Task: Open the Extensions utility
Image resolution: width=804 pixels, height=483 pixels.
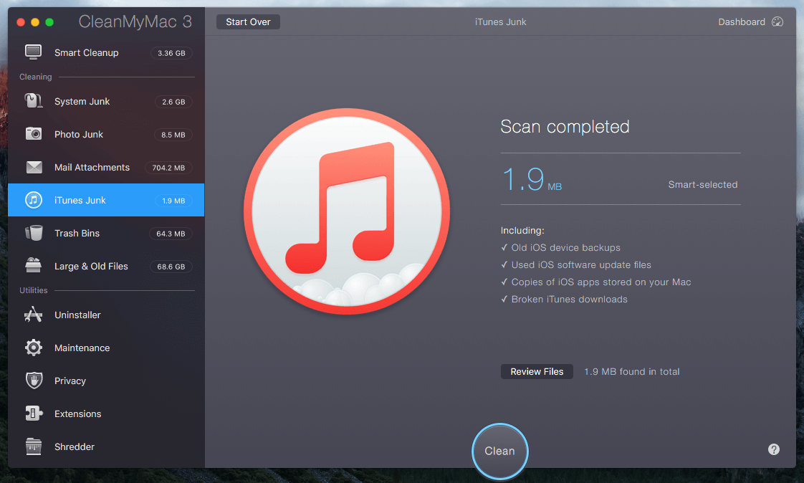Action: click(x=106, y=413)
